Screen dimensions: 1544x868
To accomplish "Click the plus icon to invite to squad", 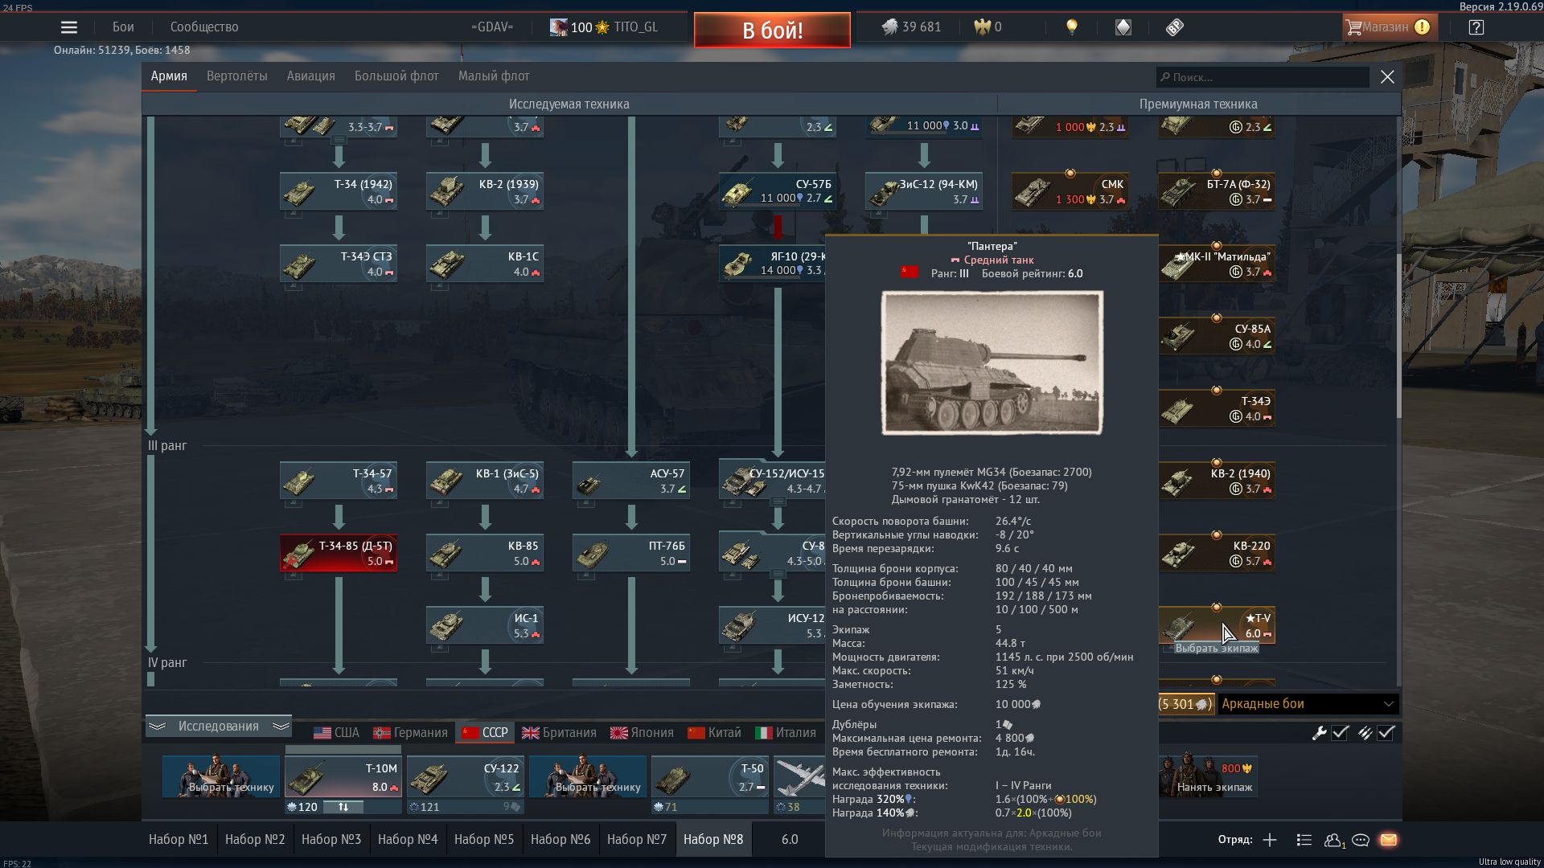I will click(1270, 840).
